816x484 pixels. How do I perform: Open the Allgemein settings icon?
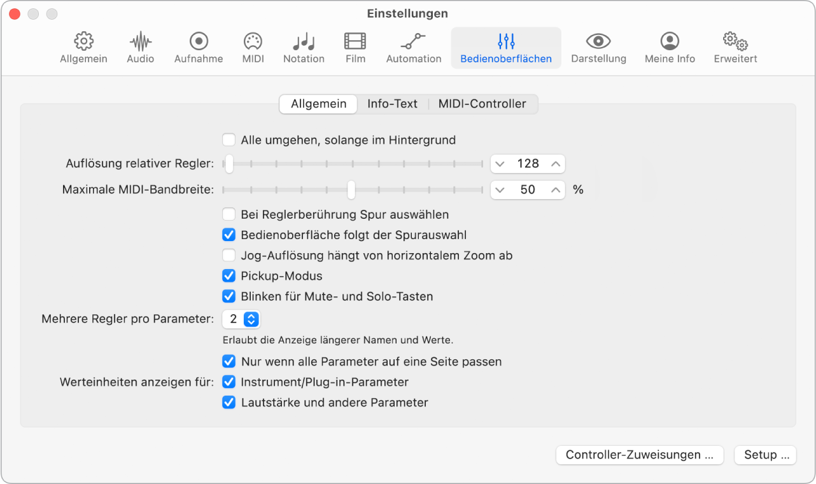point(83,47)
